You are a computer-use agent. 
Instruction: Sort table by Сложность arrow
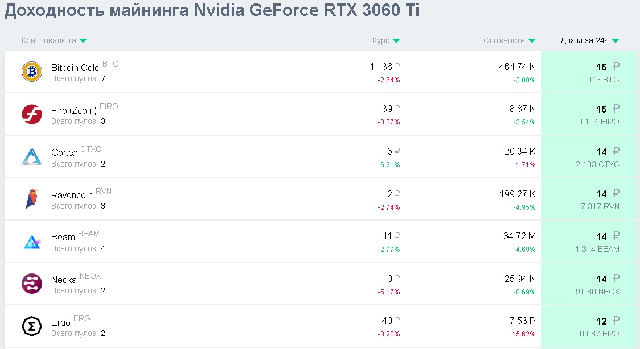tap(532, 41)
